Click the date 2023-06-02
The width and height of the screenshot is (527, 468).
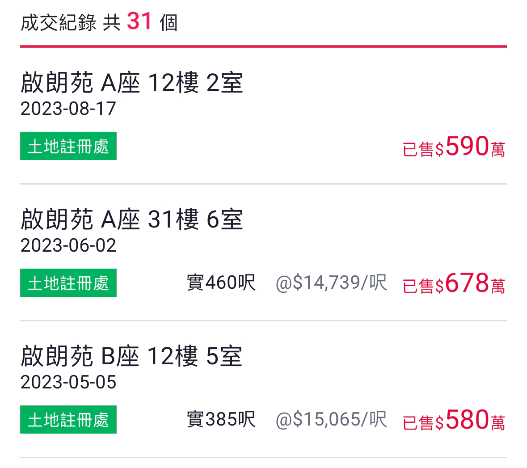[68, 245]
